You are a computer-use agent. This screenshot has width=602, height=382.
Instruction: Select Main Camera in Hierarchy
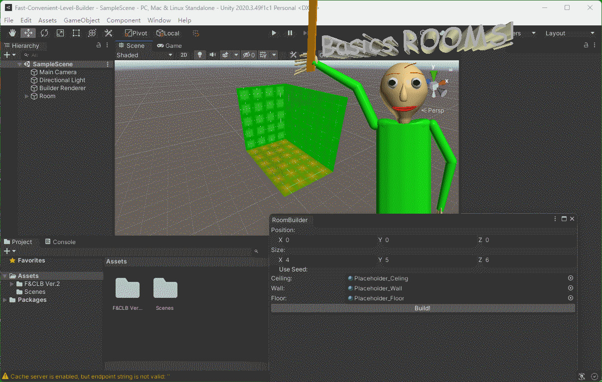[58, 72]
